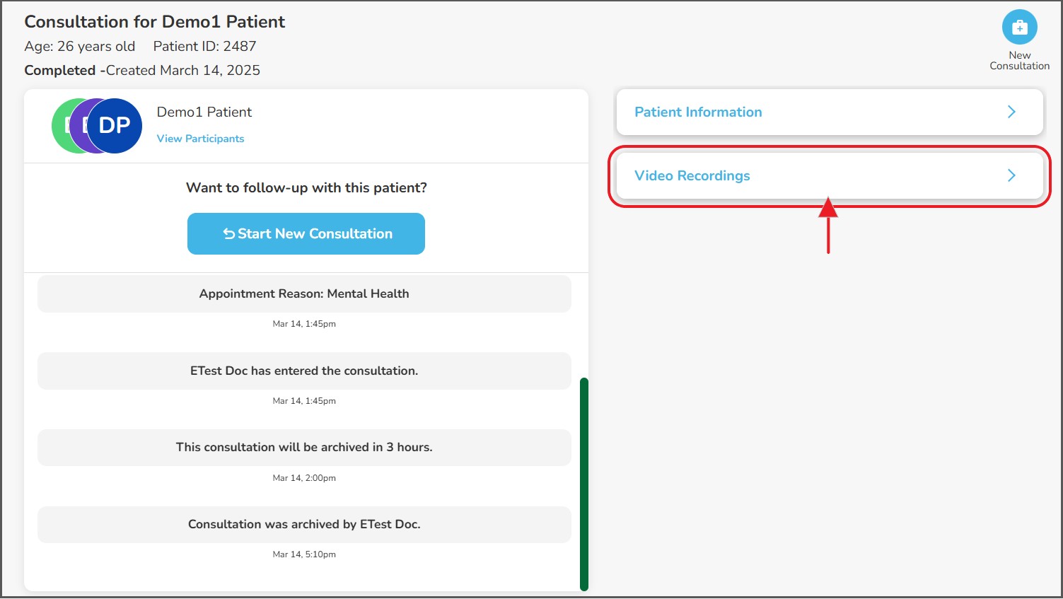Click the New Consultation briefcase icon
The width and height of the screenshot is (1063, 599).
(x=1019, y=28)
